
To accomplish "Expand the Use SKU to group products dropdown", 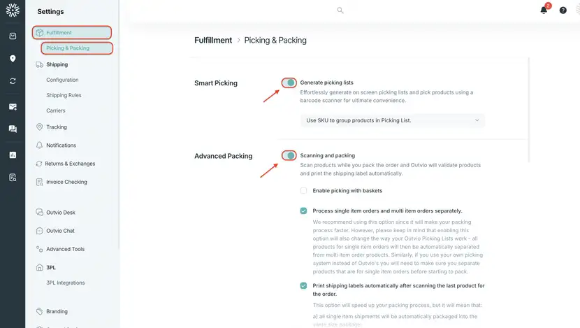I will click(393, 120).
